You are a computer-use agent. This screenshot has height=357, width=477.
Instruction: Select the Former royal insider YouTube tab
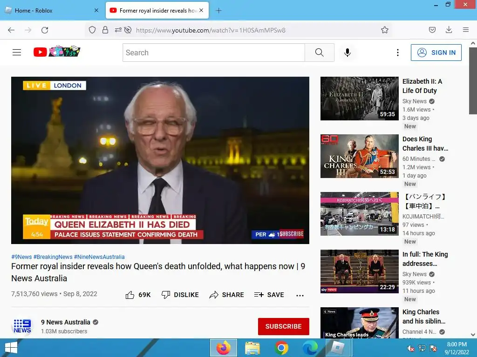tap(157, 10)
